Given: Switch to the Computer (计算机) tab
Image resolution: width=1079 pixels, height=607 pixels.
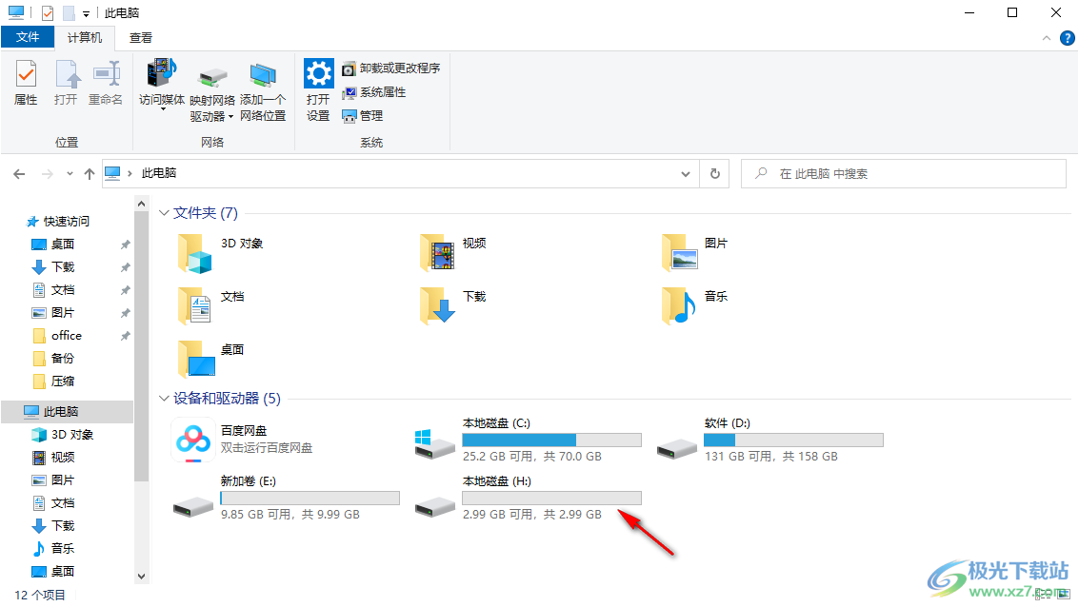Looking at the screenshot, I should (x=85, y=37).
